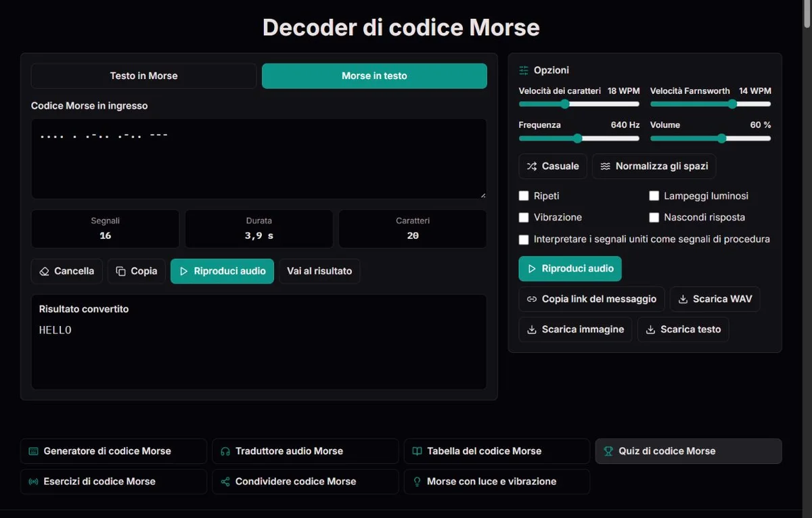812x518 pixels.
Task: Adjust the Frequenza slider
Action: (x=579, y=139)
